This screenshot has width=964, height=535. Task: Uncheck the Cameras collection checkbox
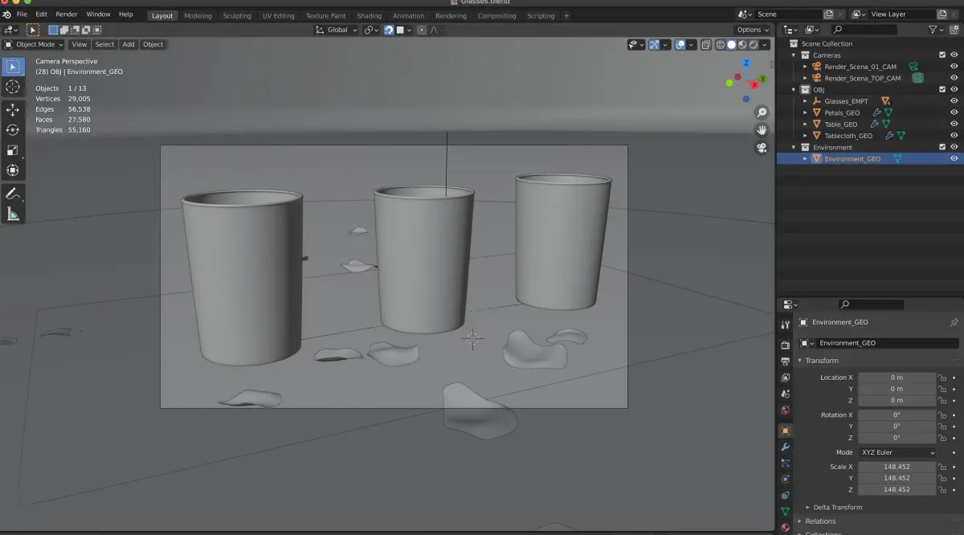(x=942, y=55)
